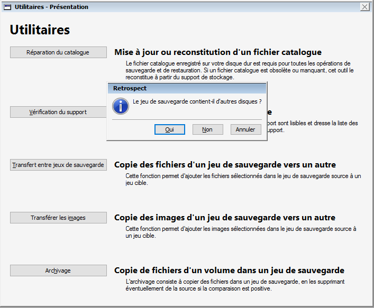Click the window icon in the title bar
The width and height of the screenshot is (374, 308).
coord(7,7)
